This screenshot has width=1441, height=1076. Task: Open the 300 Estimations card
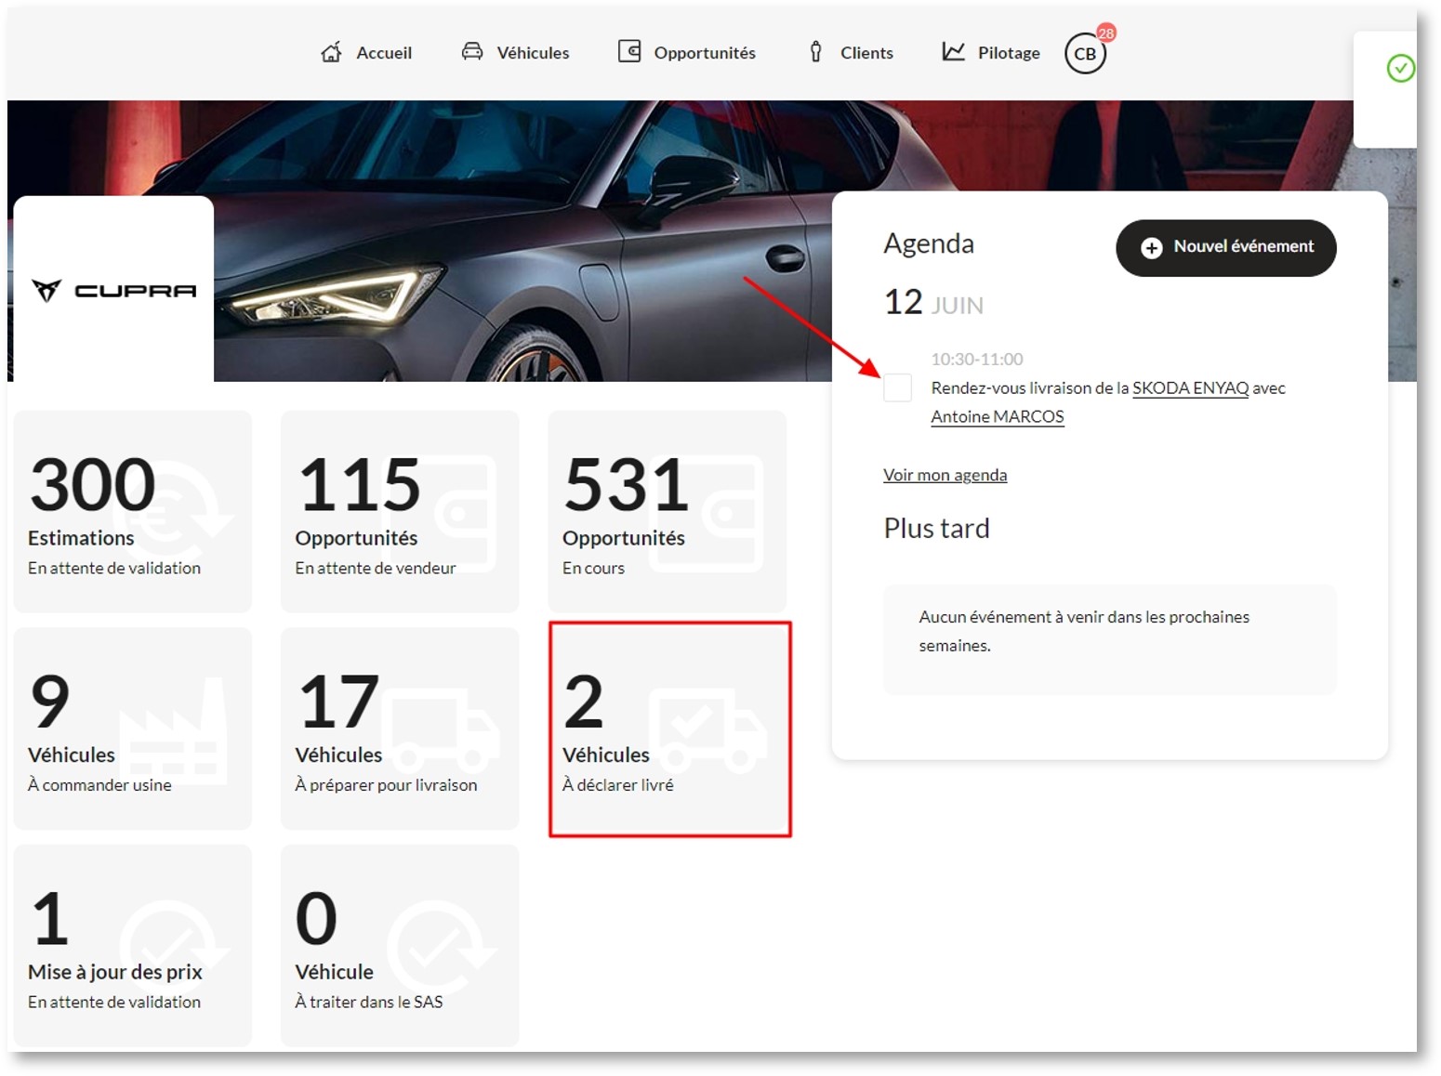point(133,512)
